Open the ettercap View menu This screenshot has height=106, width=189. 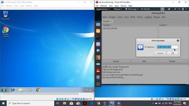click(126, 17)
